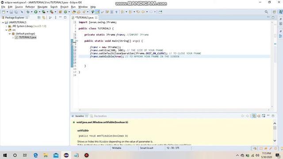Open Microsoft Edge from taskbar
Screen dimensions: 283x159
[x=35, y=155]
